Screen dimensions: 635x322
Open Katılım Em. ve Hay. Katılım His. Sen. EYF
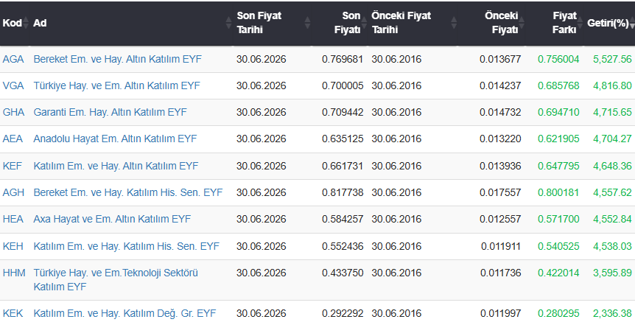(x=127, y=246)
